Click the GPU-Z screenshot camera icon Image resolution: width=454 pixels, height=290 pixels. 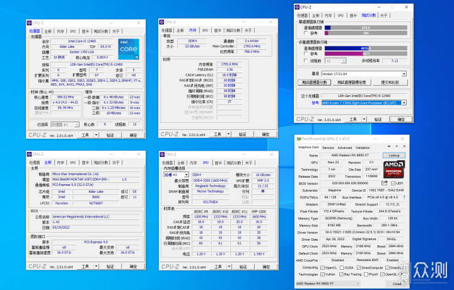click(x=389, y=146)
